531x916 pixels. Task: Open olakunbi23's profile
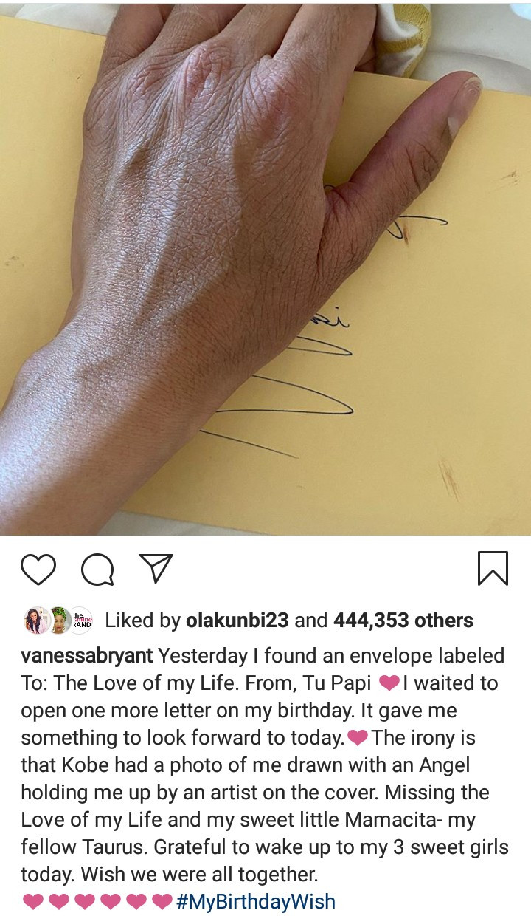pos(237,621)
